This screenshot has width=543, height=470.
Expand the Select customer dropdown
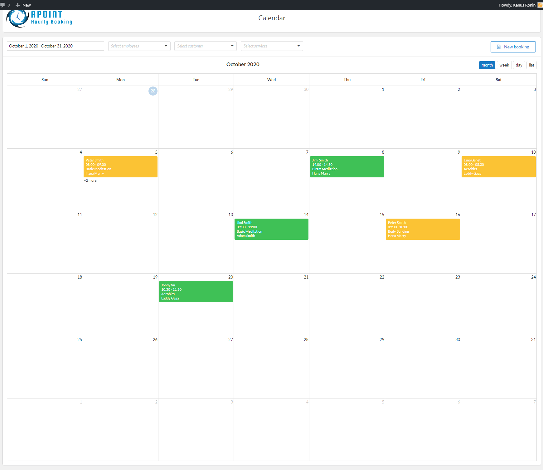click(x=205, y=46)
